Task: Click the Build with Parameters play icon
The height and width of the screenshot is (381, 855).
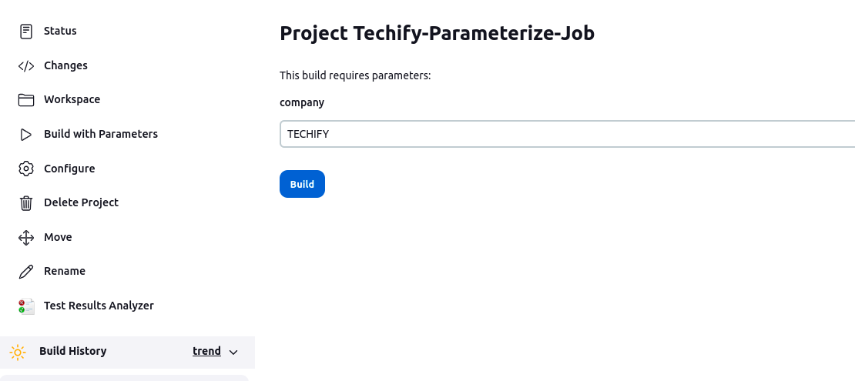Action: click(25, 135)
